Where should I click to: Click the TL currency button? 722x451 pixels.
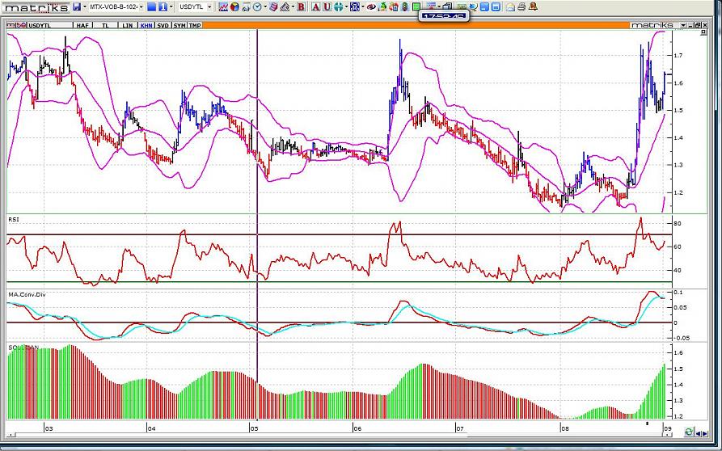pos(105,25)
